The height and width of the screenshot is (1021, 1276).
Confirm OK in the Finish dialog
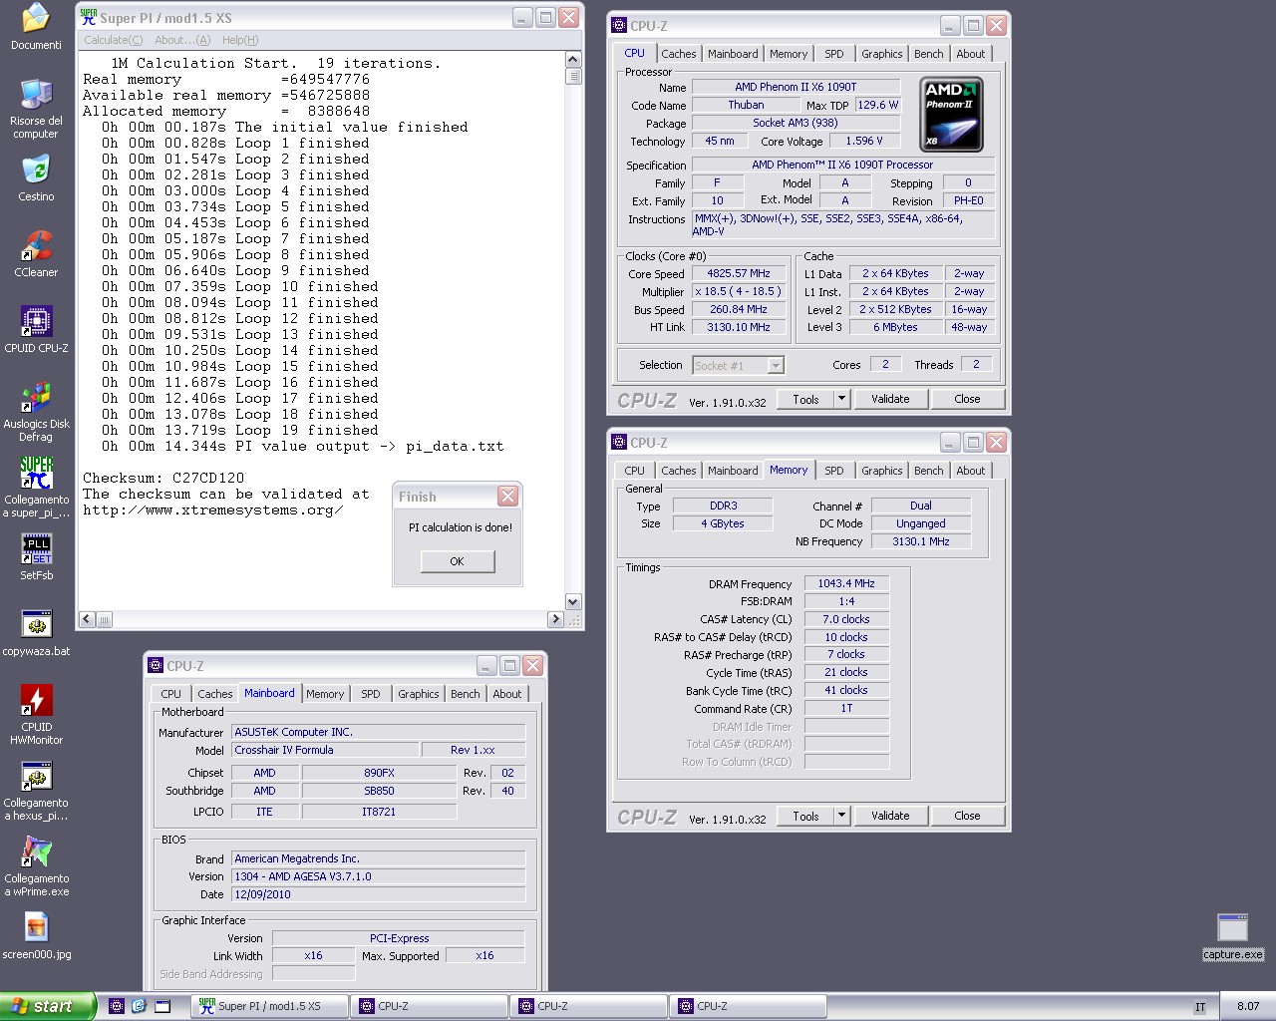[x=457, y=561]
